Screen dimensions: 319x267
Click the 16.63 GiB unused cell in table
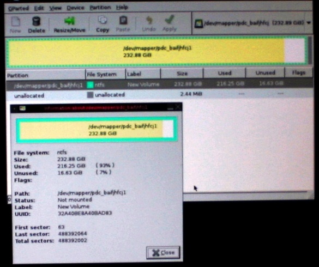point(271,83)
